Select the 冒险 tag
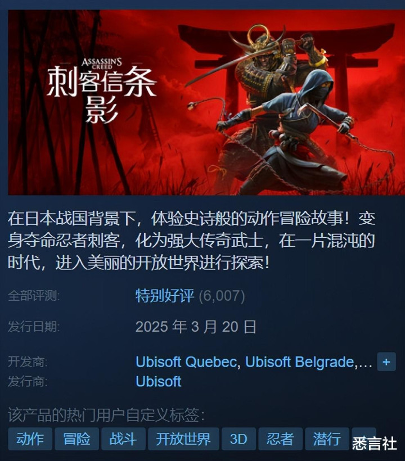Image resolution: width=405 pixels, height=461 pixels. 76,439
